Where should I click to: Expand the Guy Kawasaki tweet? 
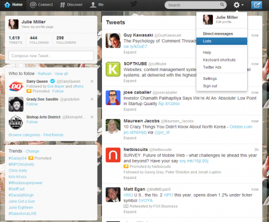(130, 52)
